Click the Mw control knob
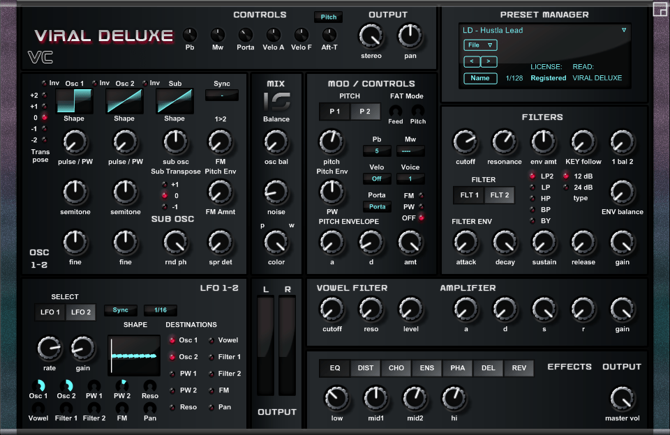 pos(218,35)
